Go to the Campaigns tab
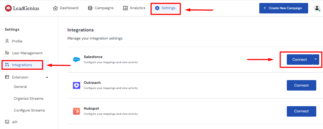Image resolution: width=323 pixels, height=129 pixels. click(x=101, y=8)
